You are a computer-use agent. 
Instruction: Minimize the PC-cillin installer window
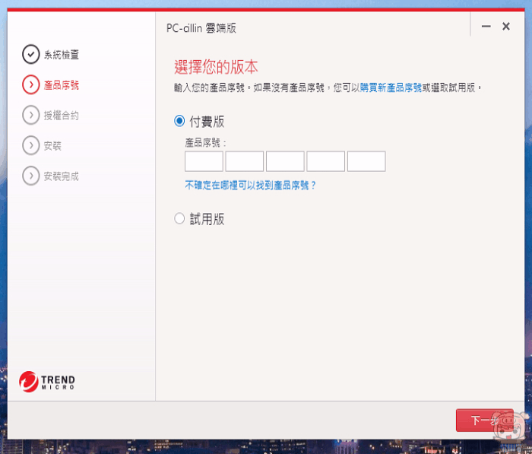coord(486,26)
